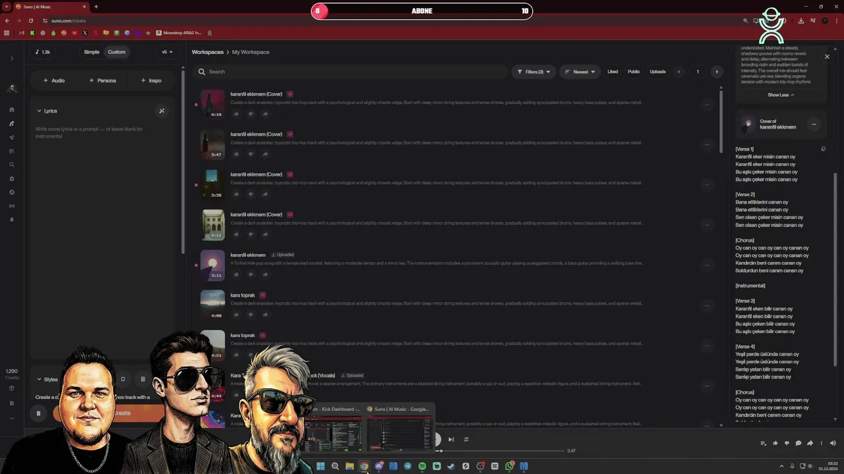Skip to the next track in player
Image resolution: width=844 pixels, height=474 pixels.
coord(451,439)
